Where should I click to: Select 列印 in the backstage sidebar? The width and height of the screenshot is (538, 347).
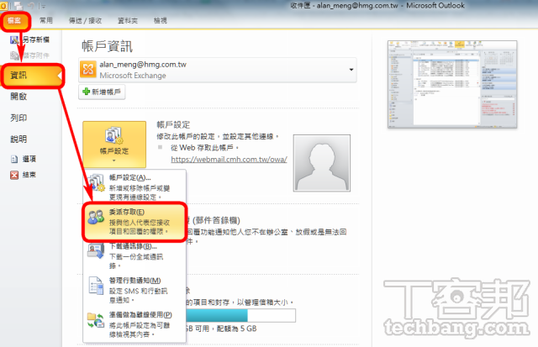(18, 118)
